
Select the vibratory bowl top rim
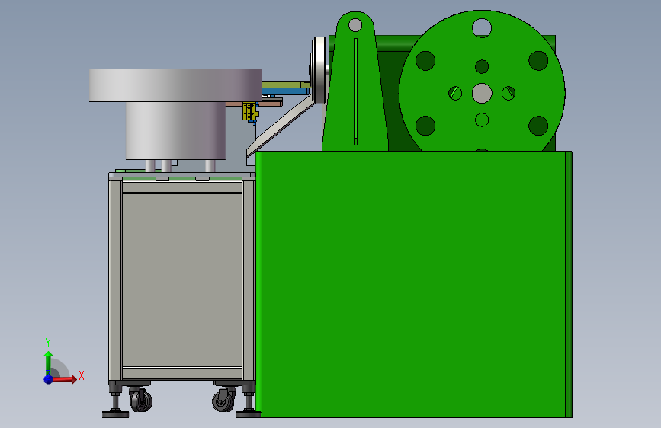click(175, 85)
